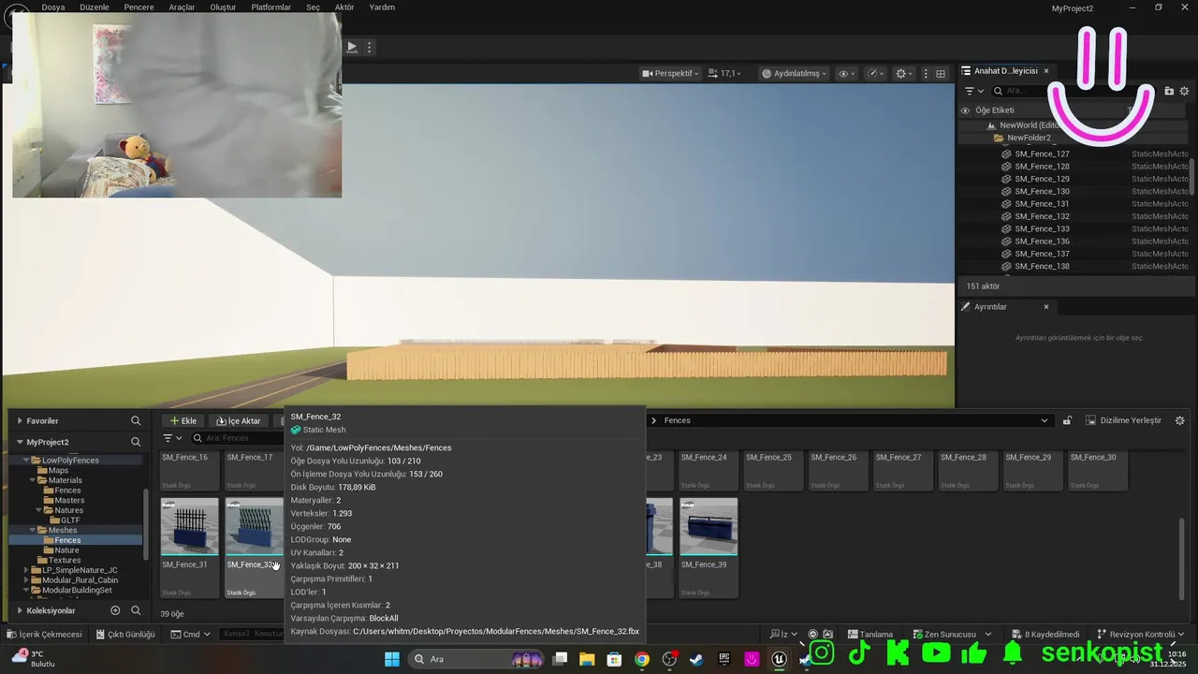Open the Pencere menu
The image size is (1198, 674).
point(139,7)
